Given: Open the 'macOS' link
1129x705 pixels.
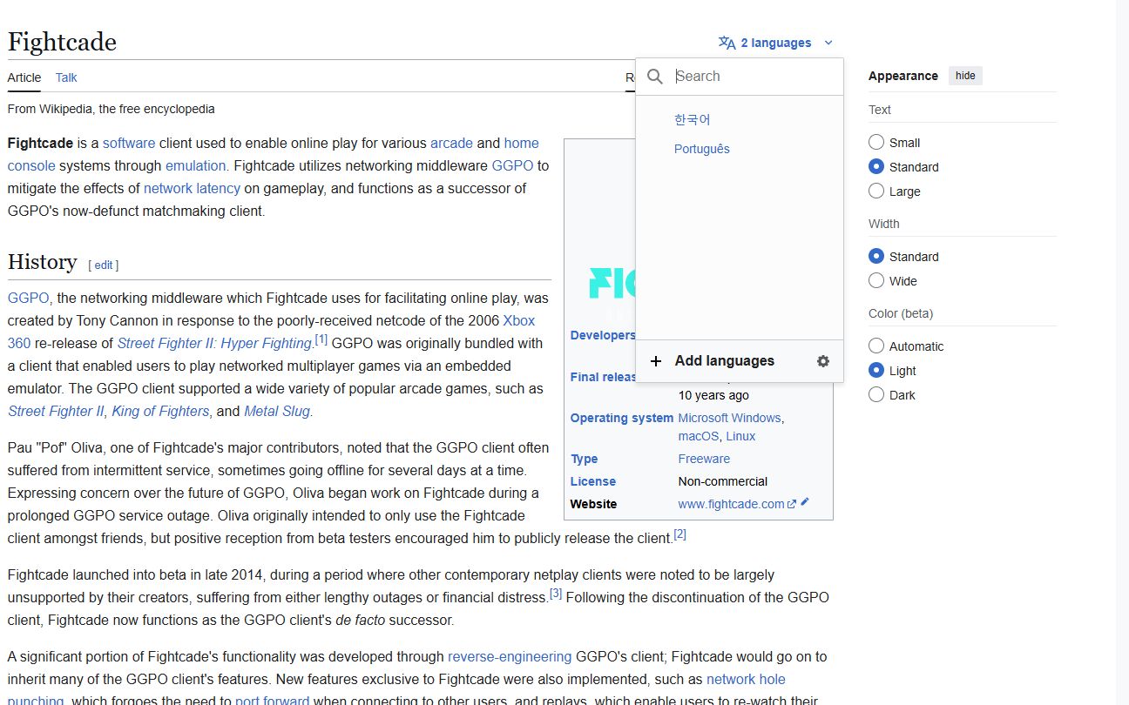Looking at the screenshot, I should [x=699, y=436].
